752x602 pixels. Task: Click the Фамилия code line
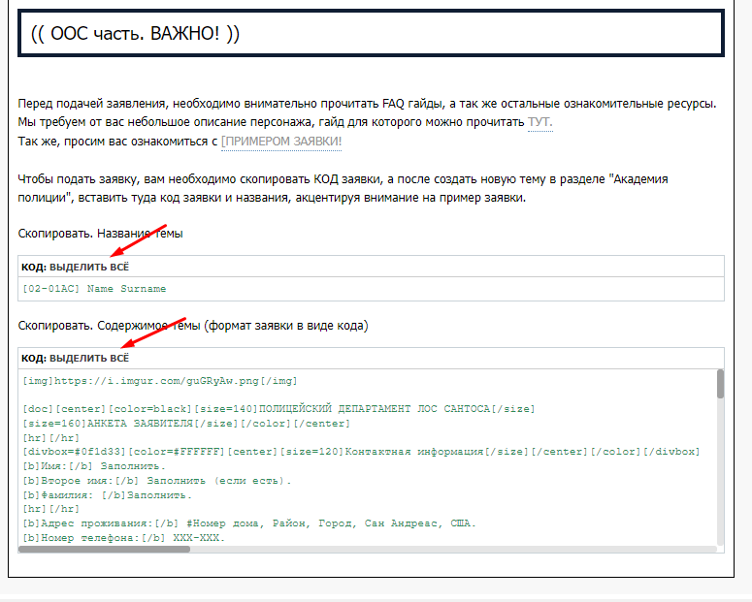pyautogui.click(x=108, y=494)
